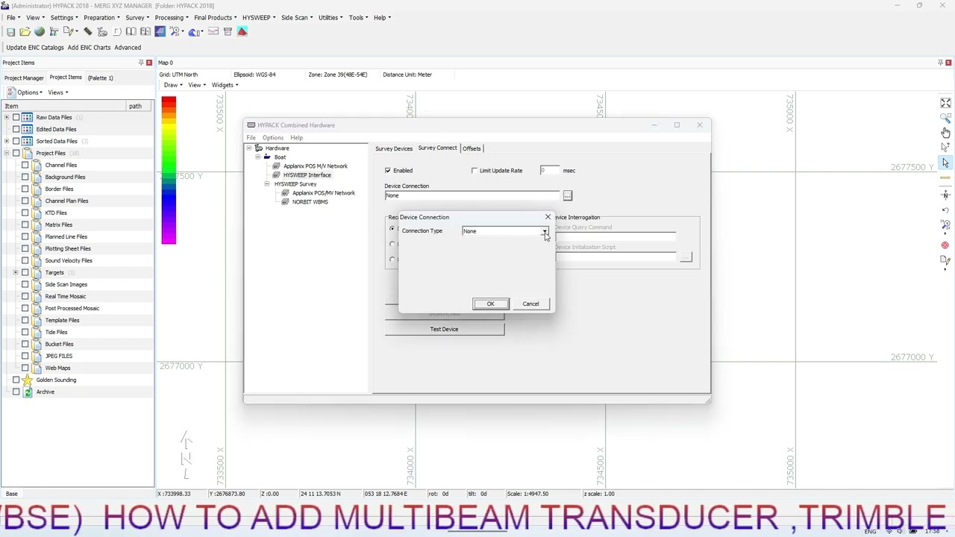Click the Device Connection browse ellipsis button
The image size is (955, 537).
(x=568, y=195)
